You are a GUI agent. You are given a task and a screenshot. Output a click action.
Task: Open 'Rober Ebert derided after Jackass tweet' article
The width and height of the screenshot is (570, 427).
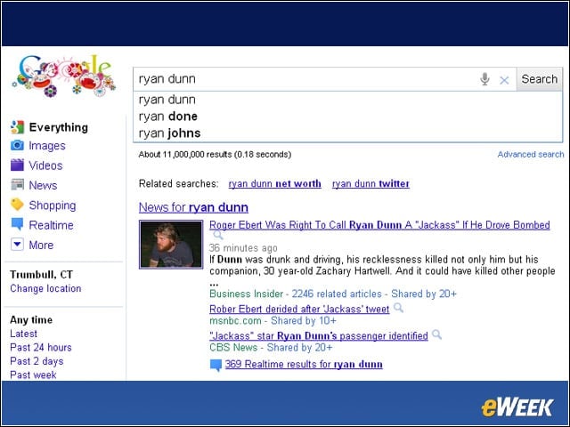pyautogui.click(x=299, y=309)
